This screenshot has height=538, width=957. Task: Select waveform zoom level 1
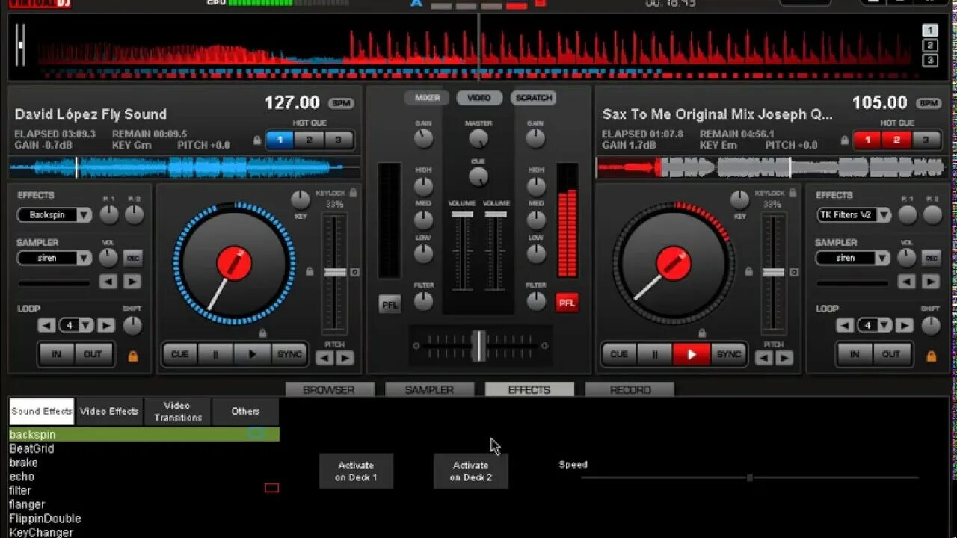click(x=930, y=31)
